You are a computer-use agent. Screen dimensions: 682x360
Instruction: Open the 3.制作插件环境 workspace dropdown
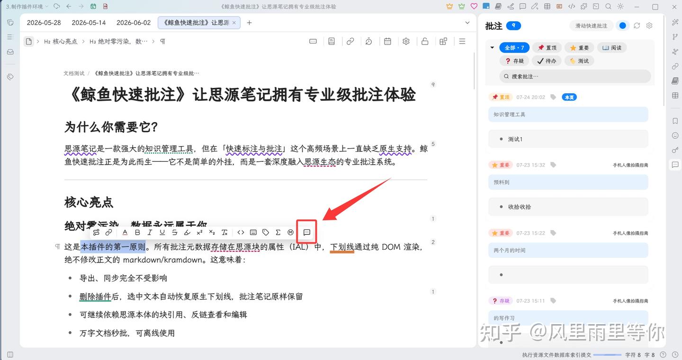(x=27, y=7)
